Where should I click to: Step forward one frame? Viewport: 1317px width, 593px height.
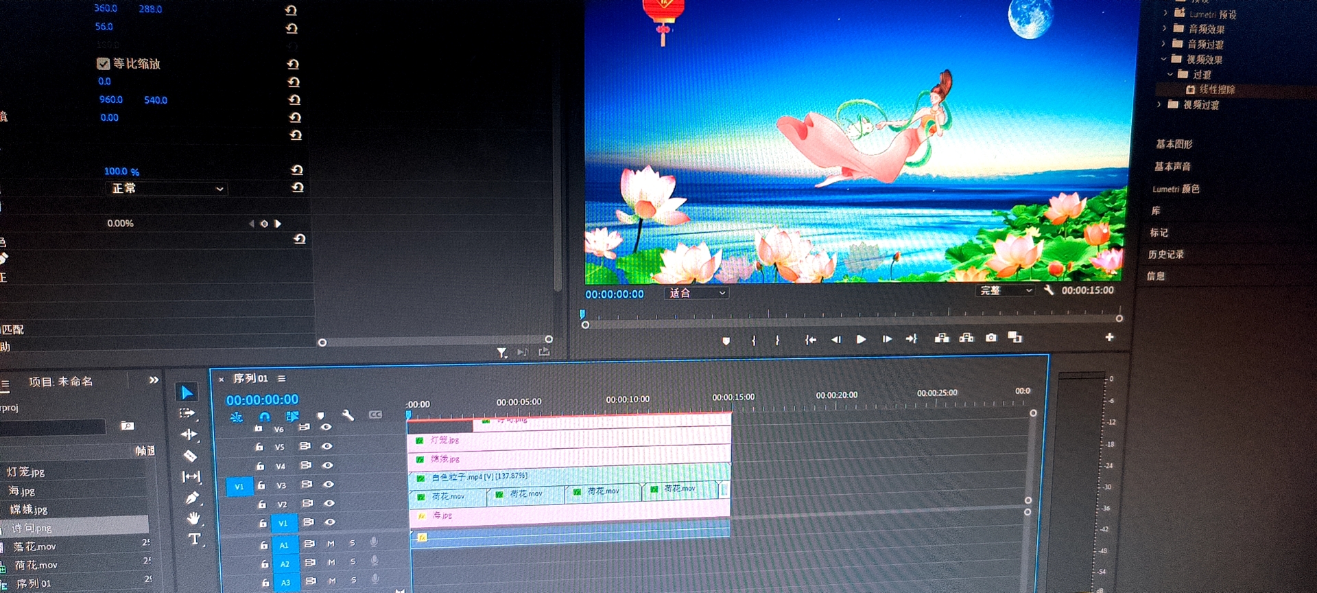coord(887,339)
